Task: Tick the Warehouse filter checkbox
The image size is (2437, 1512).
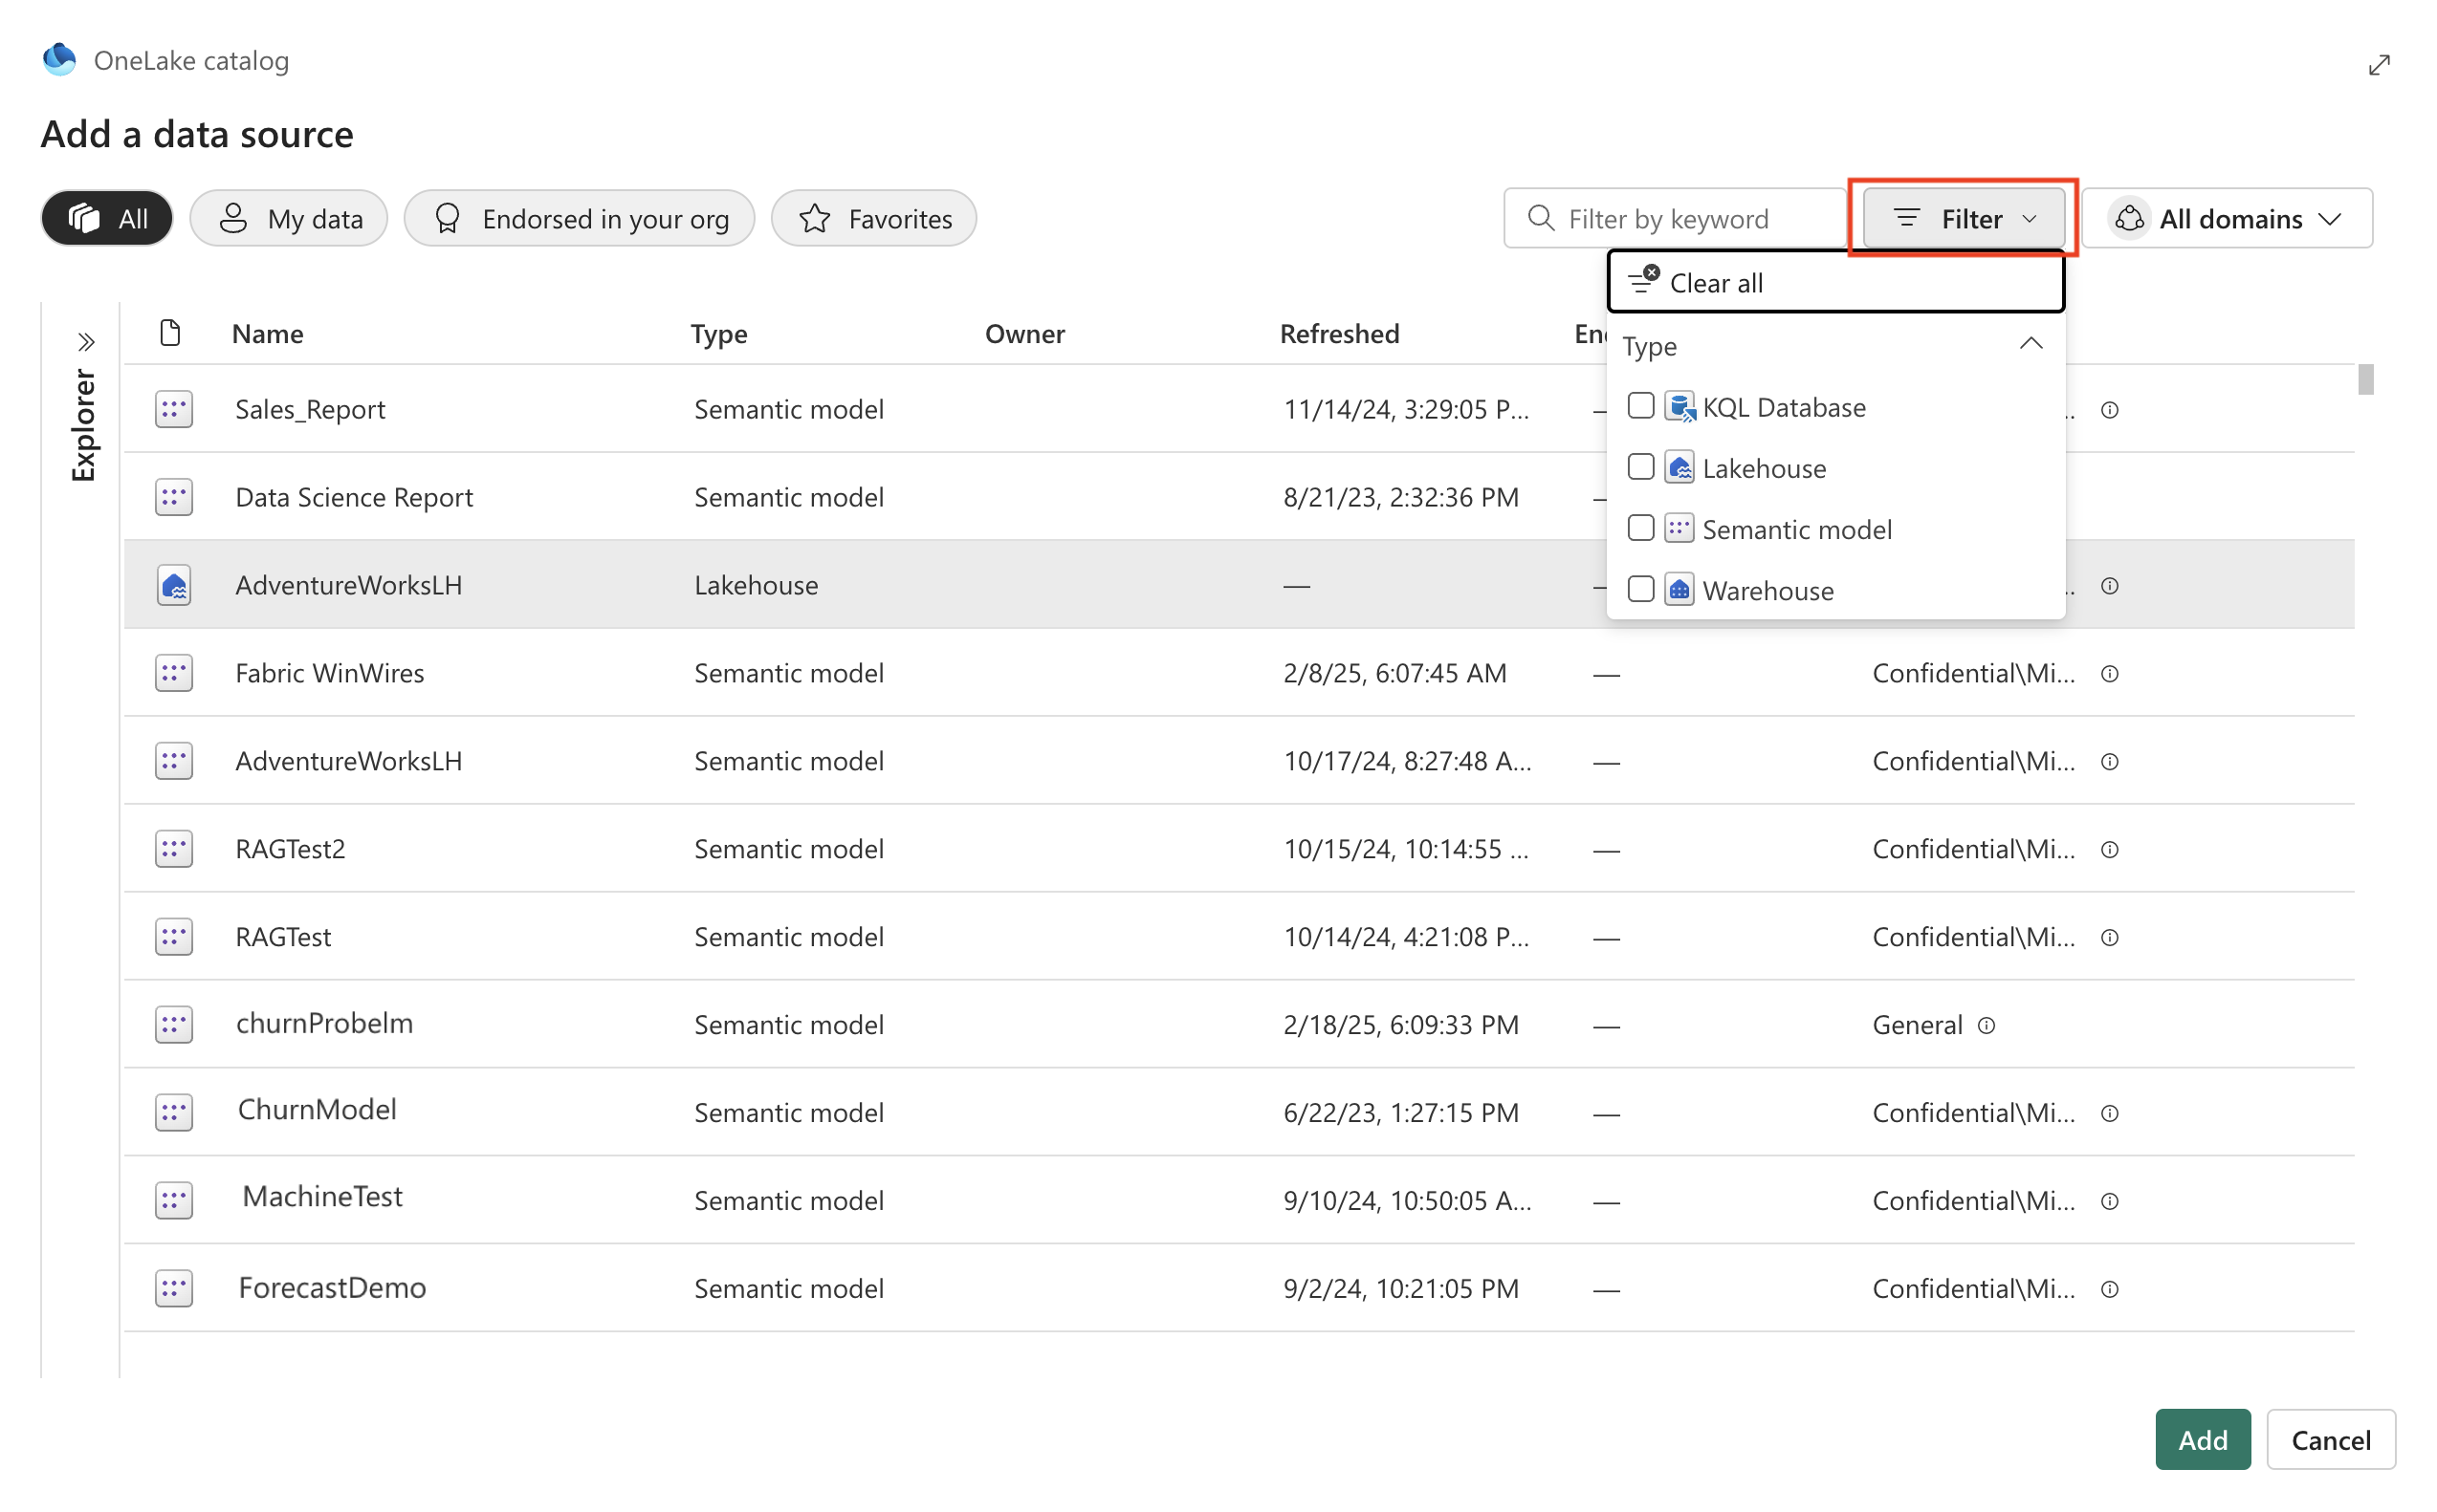Action: pyautogui.click(x=1639, y=589)
